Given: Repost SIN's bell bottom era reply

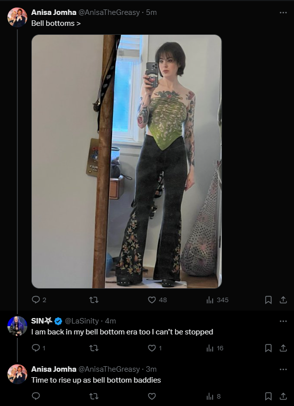Looking at the screenshot, I should click(x=94, y=348).
